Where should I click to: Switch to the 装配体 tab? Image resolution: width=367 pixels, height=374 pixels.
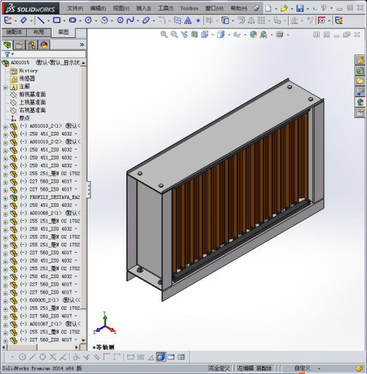coord(14,32)
